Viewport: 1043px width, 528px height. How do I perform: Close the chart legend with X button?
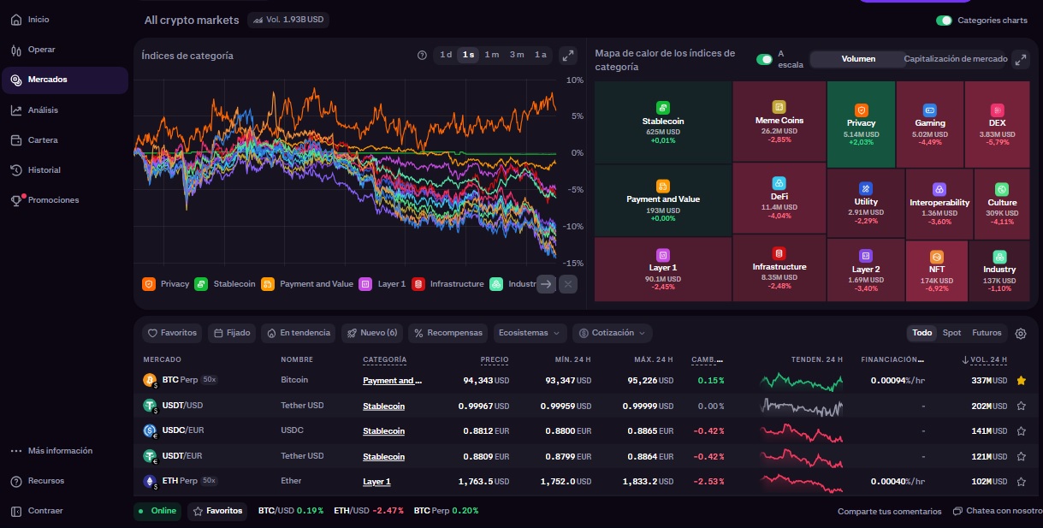(568, 284)
